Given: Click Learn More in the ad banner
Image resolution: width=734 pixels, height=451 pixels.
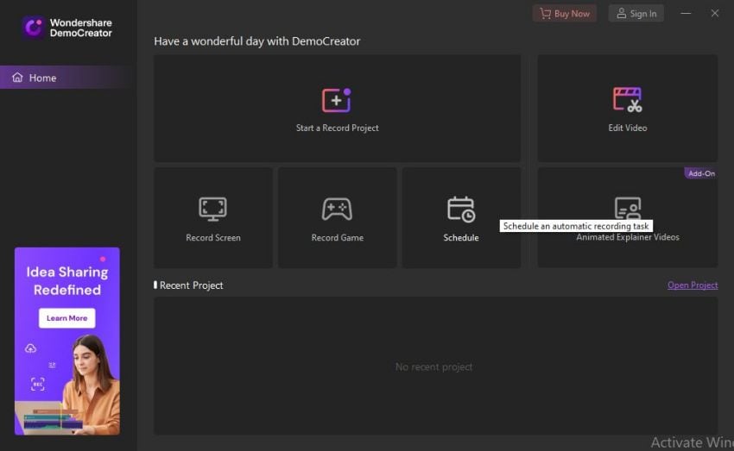Looking at the screenshot, I should coord(67,318).
